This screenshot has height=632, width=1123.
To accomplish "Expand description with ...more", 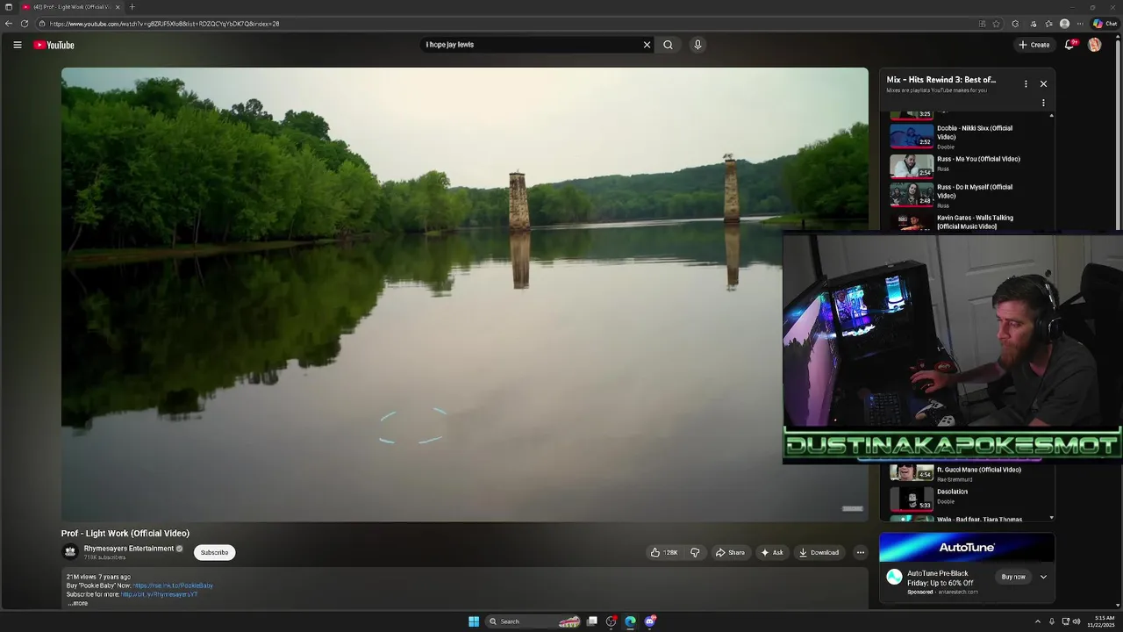I will point(78,603).
